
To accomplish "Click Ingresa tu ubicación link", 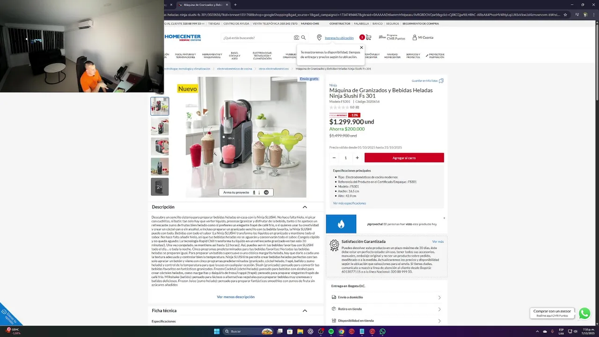I will pyautogui.click(x=339, y=38).
